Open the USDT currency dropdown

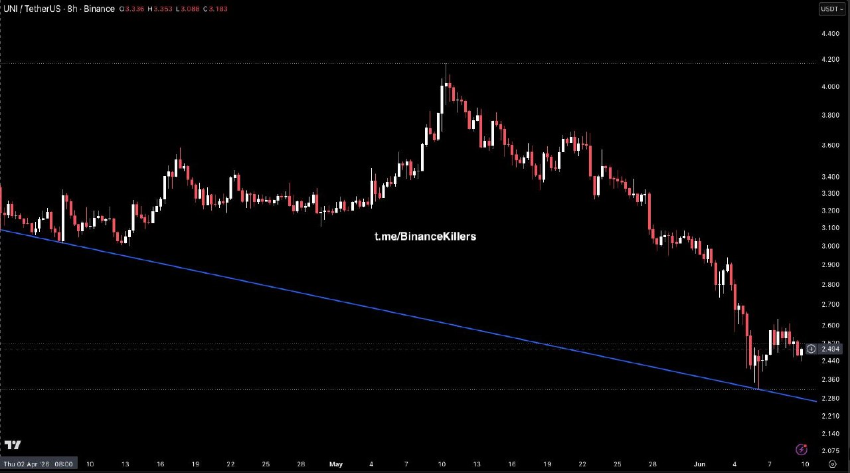click(x=832, y=9)
